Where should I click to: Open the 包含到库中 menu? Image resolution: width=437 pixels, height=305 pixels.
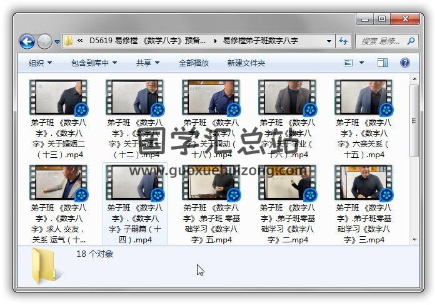[x=94, y=63]
